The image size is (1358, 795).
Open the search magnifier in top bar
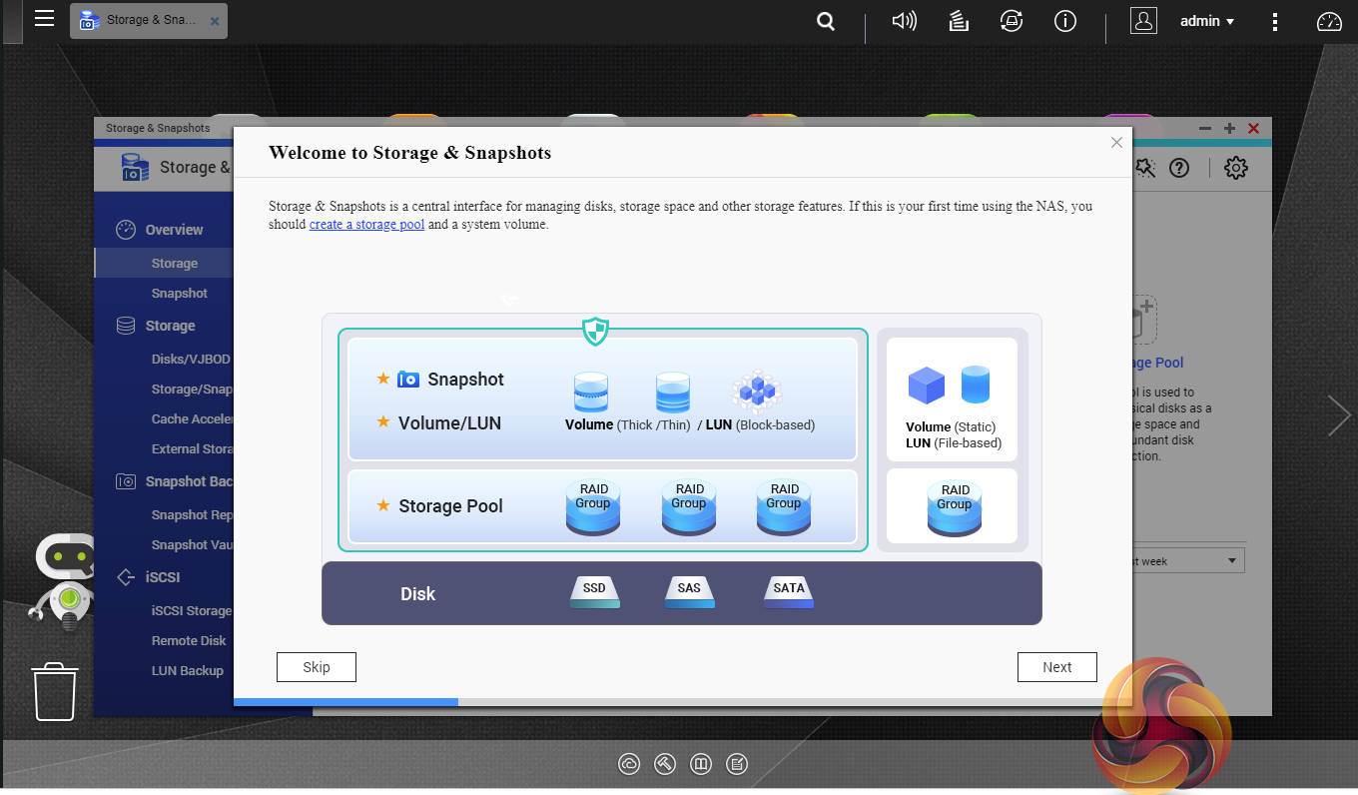coord(826,21)
